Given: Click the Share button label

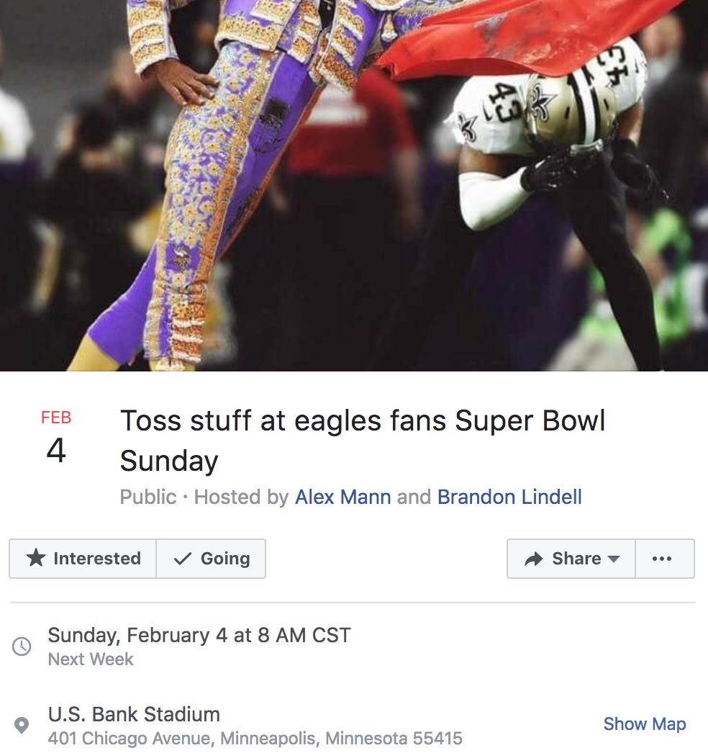Looking at the screenshot, I should pos(576,559).
